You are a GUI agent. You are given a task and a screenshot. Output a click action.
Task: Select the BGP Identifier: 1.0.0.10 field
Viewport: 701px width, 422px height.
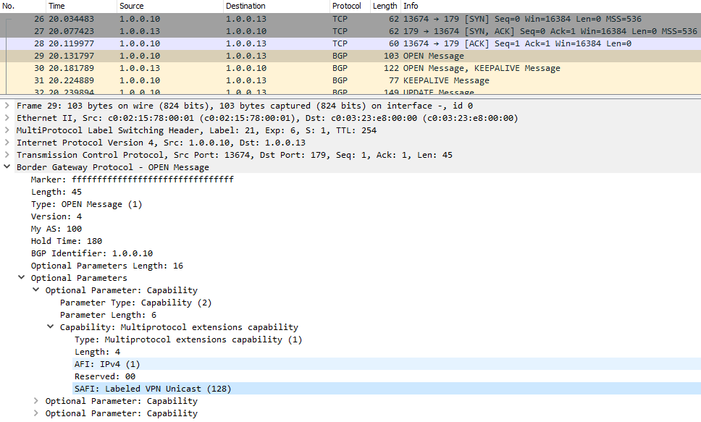[x=91, y=253]
